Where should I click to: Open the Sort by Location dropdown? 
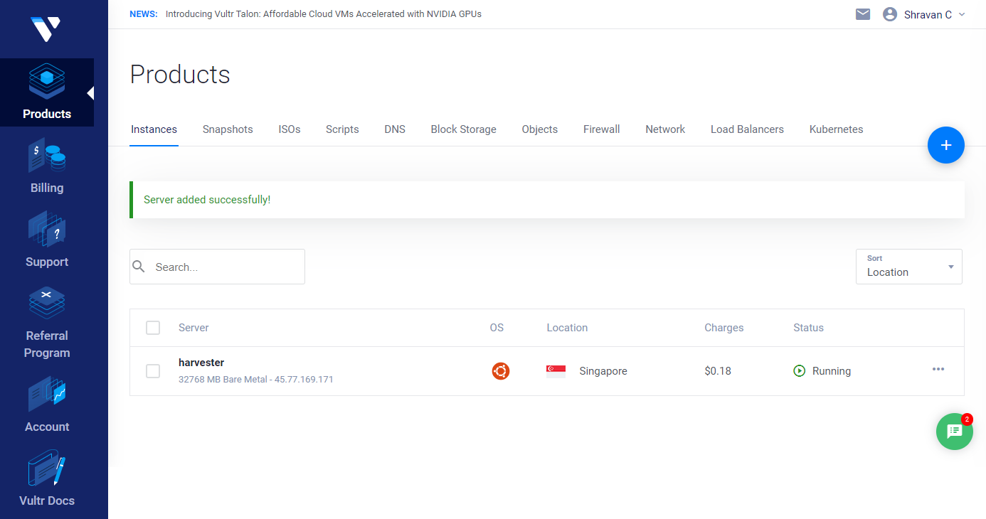point(909,267)
